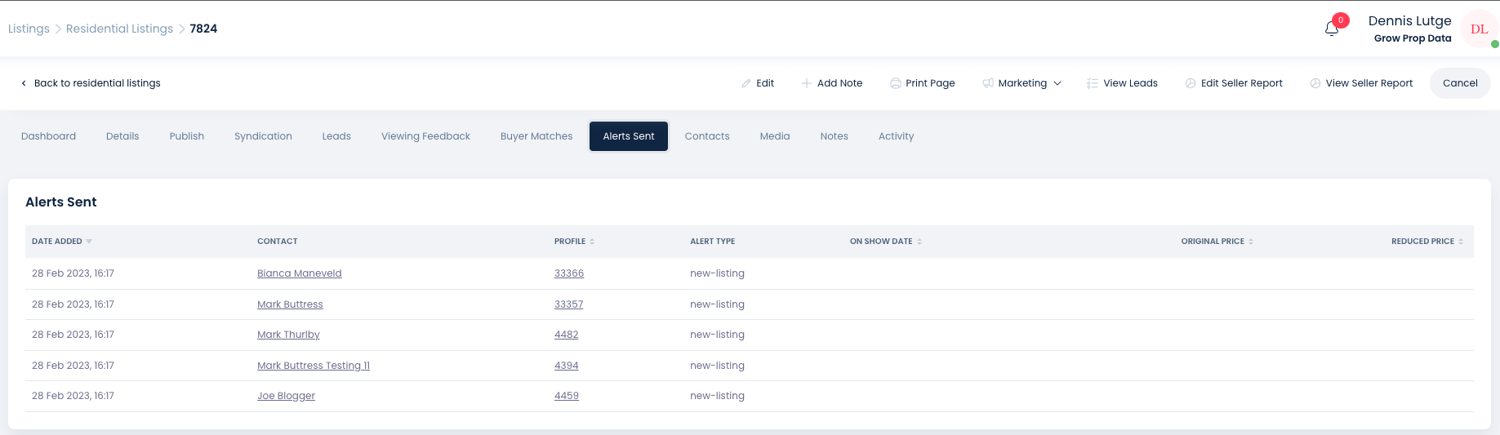
Task: Click Grow Prop Data label
Action: pyautogui.click(x=1413, y=38)
